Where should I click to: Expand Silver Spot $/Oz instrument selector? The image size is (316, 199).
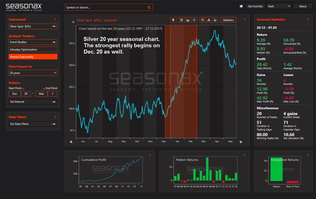click(x=33, y=26)
